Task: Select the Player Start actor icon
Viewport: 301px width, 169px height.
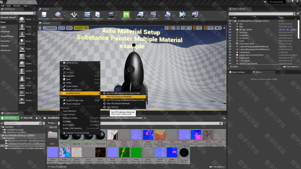Action: [x=22, y=49]
